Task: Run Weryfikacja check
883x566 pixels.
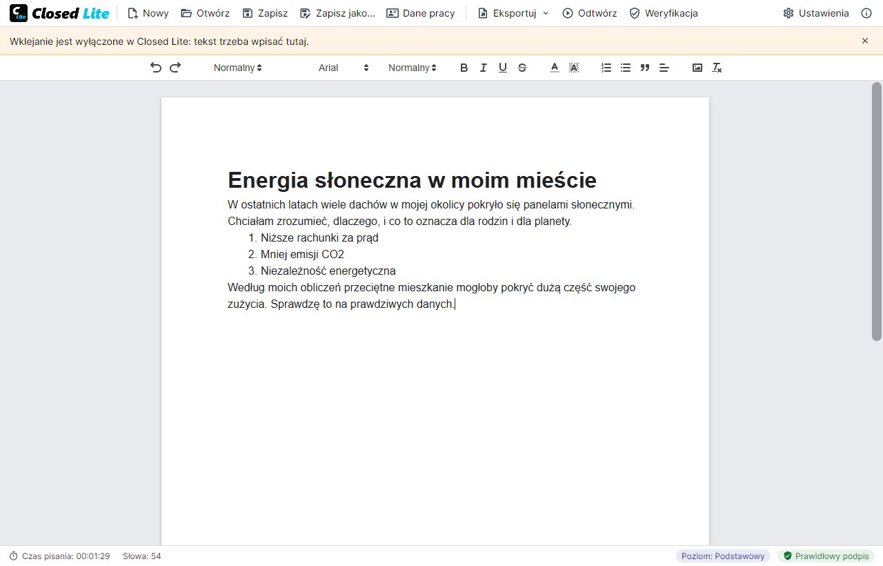Action: click(x=664, y=13)
